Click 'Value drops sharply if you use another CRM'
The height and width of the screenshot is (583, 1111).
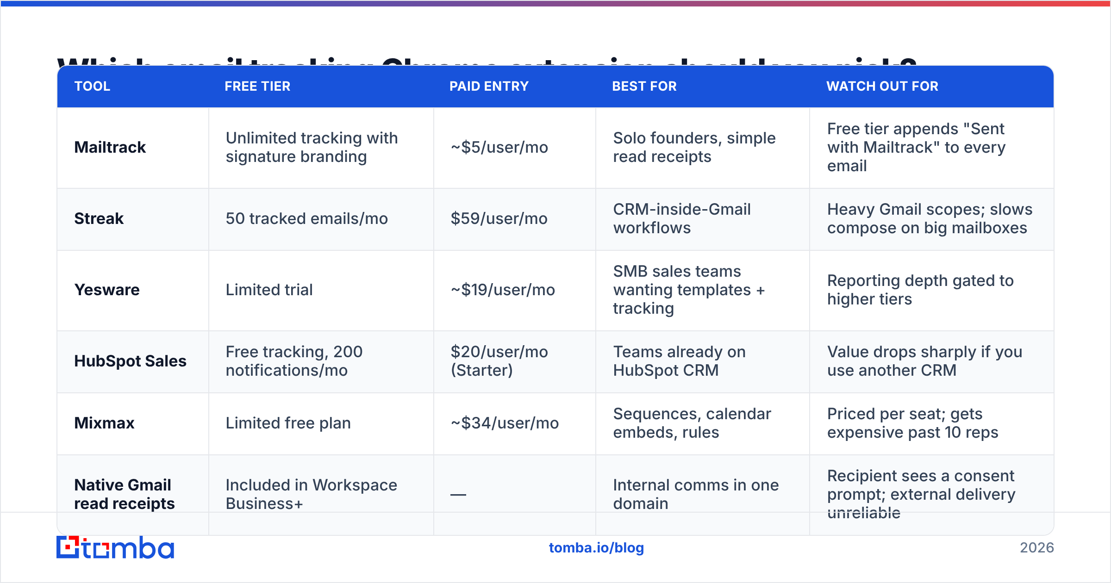click(x=925, y=361)
